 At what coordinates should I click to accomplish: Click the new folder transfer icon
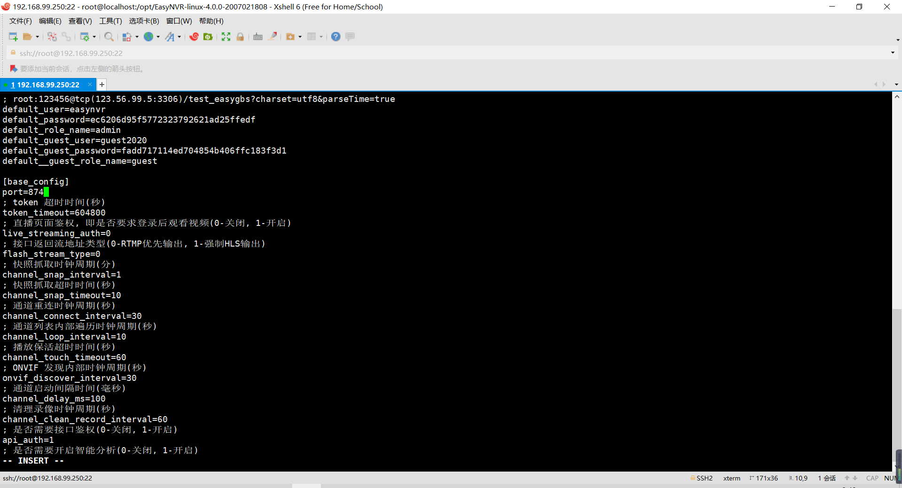click(290, 37)
